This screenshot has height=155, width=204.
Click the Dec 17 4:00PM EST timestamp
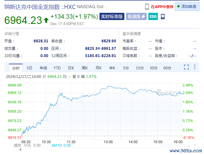pyautogui.click(x=67, y=24)
